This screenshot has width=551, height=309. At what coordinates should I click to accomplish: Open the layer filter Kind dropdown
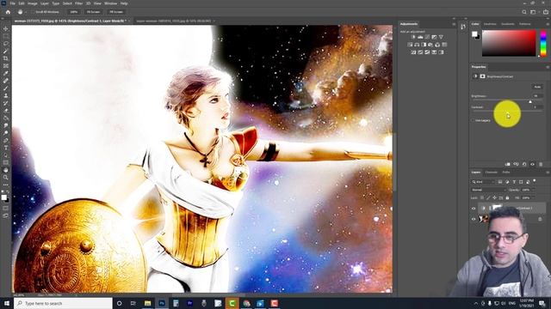tap(483, 182)
